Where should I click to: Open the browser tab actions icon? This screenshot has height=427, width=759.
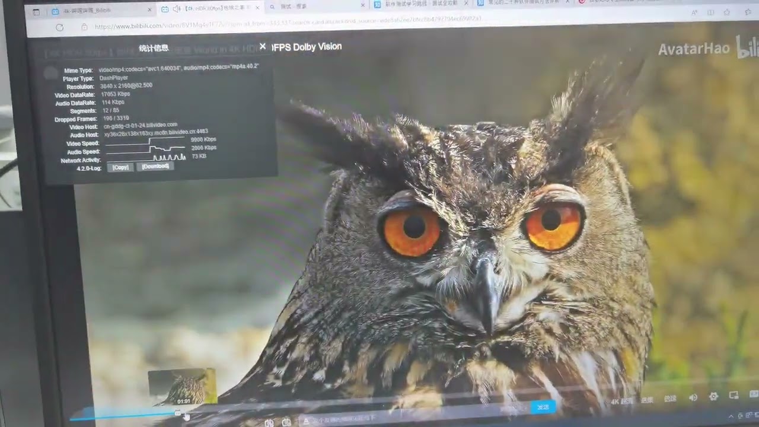[x=36, y=12]
